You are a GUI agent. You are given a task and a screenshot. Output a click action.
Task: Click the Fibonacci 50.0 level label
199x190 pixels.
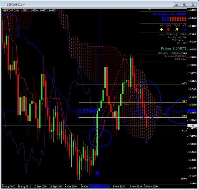[x=184, y=116]
